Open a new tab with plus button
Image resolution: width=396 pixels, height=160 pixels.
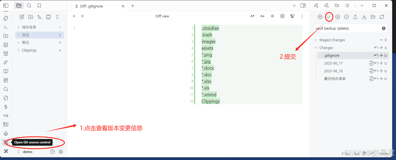point(133,6)
